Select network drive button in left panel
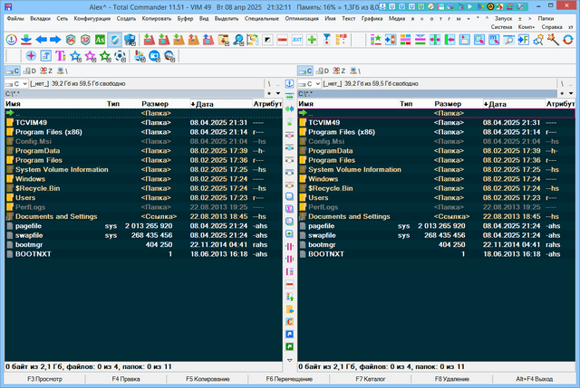 (62, 70)
